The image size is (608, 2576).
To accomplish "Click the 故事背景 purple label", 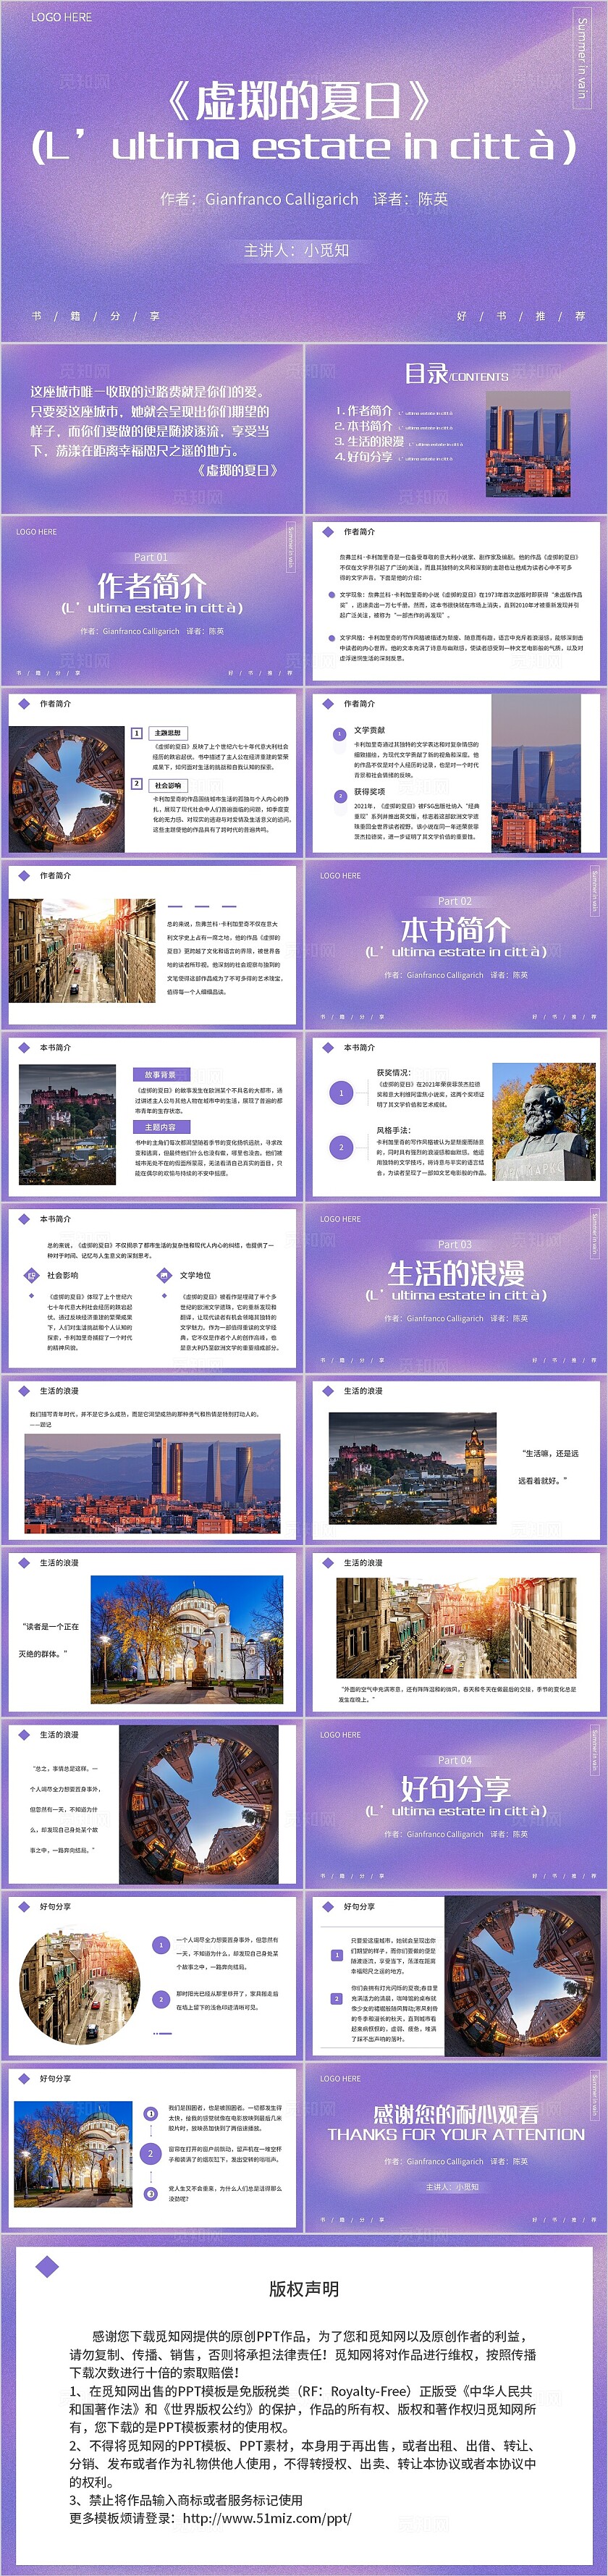I will [160, 1075].
